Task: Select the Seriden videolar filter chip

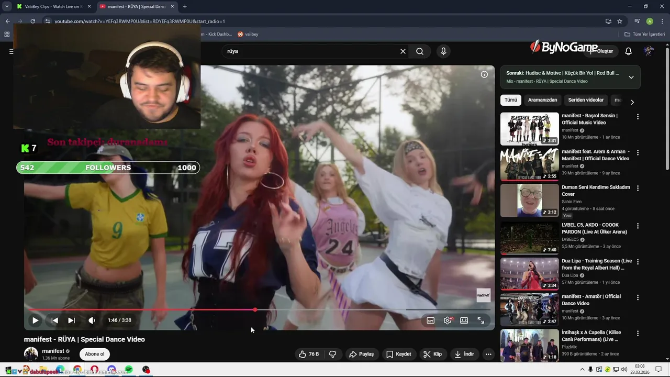Action: [586, 100]
